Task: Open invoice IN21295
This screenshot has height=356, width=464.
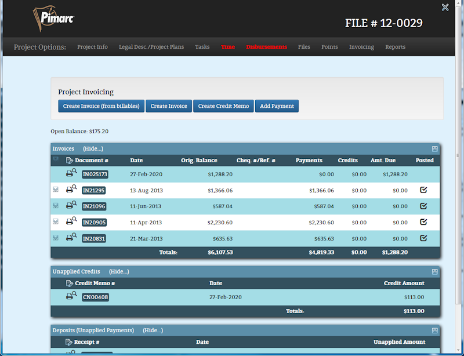Action: (x=93, y=190)
